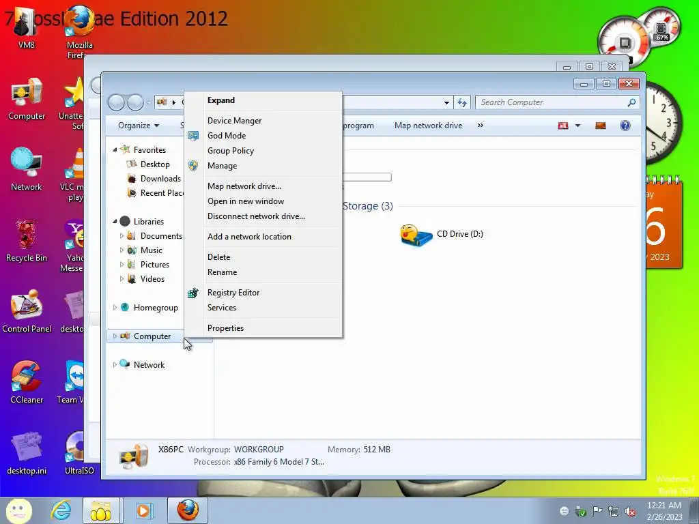Viewport: 699px width, 524px height.
Task: Switch to Firefox on the taskbar
Action: point(188,510)
